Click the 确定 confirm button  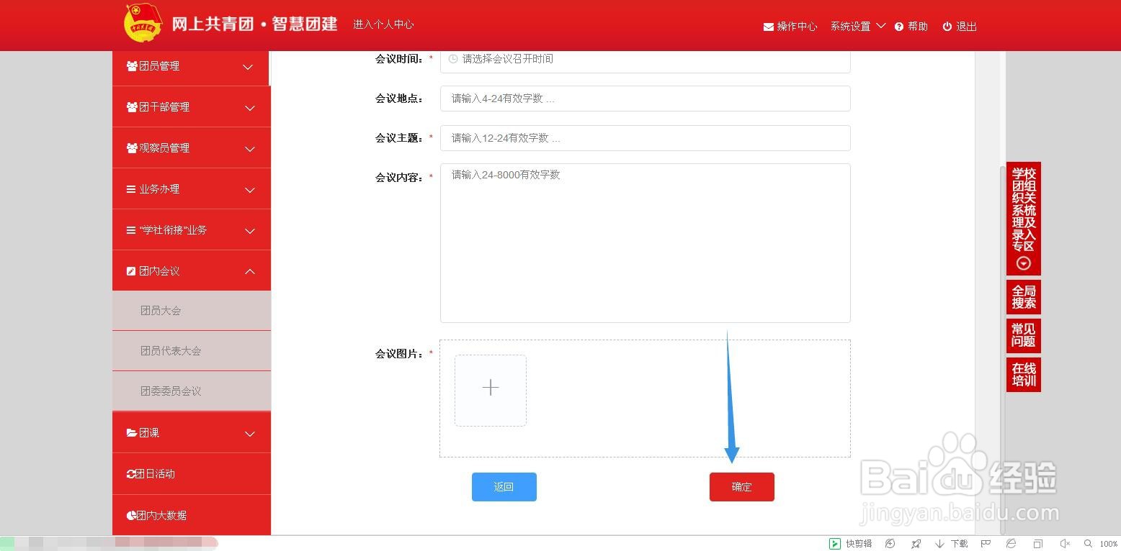(741, 487)
